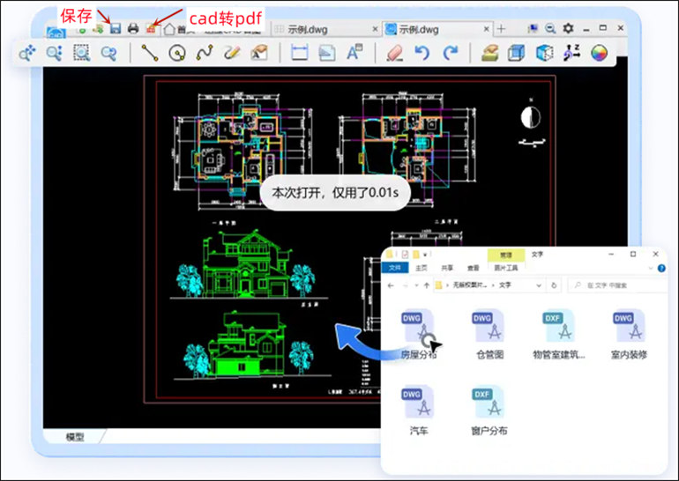Open the color wheel picker
This screenshot has height=481, width=679.
click(600, 53)
